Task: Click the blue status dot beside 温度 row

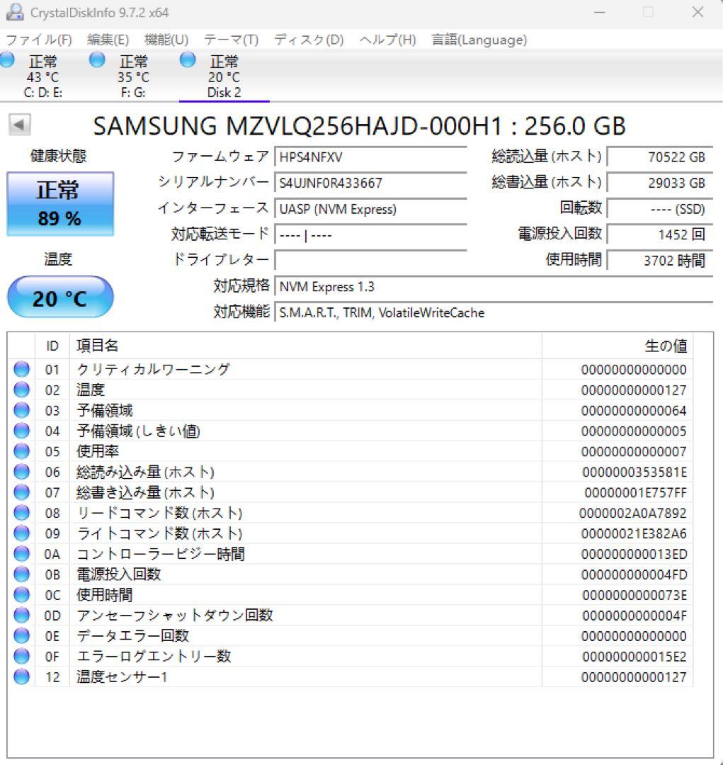Action: coord(21,389)
